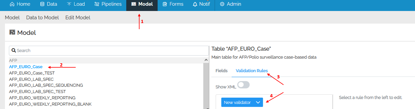
Task: Toggle the Show XML switch
Action: (243, 85)
